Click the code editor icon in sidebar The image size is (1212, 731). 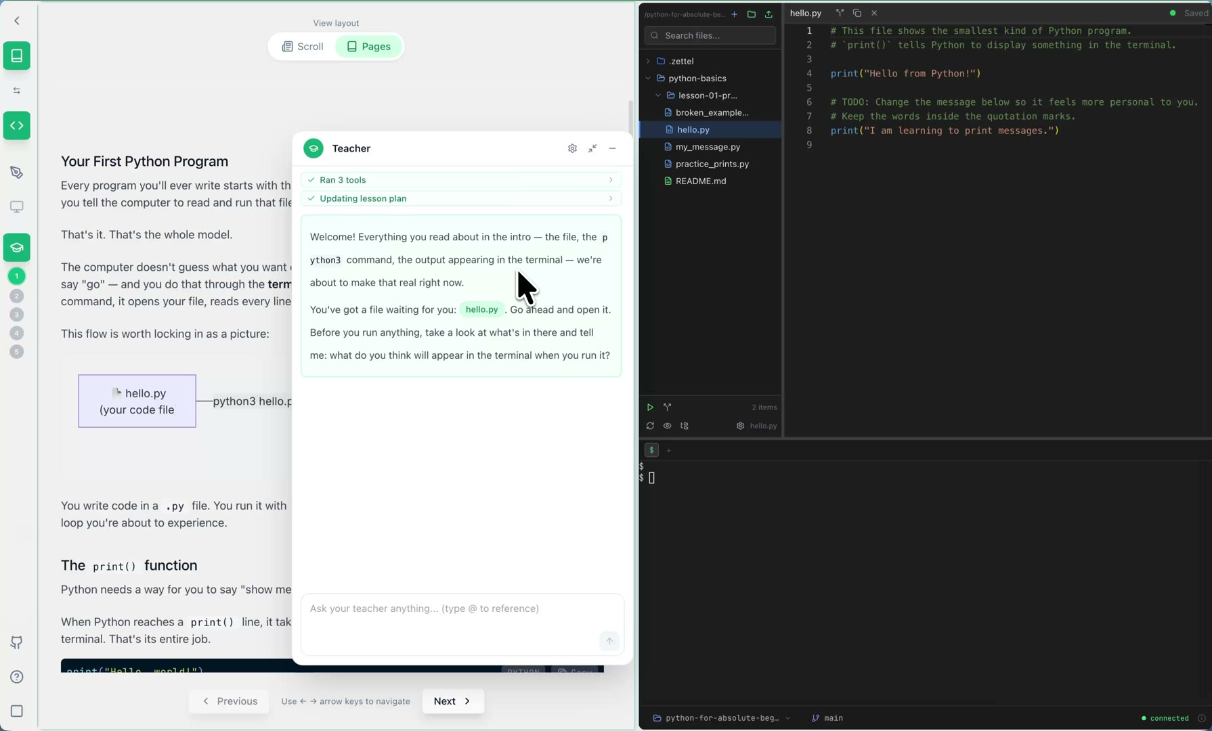pos(17,126)
